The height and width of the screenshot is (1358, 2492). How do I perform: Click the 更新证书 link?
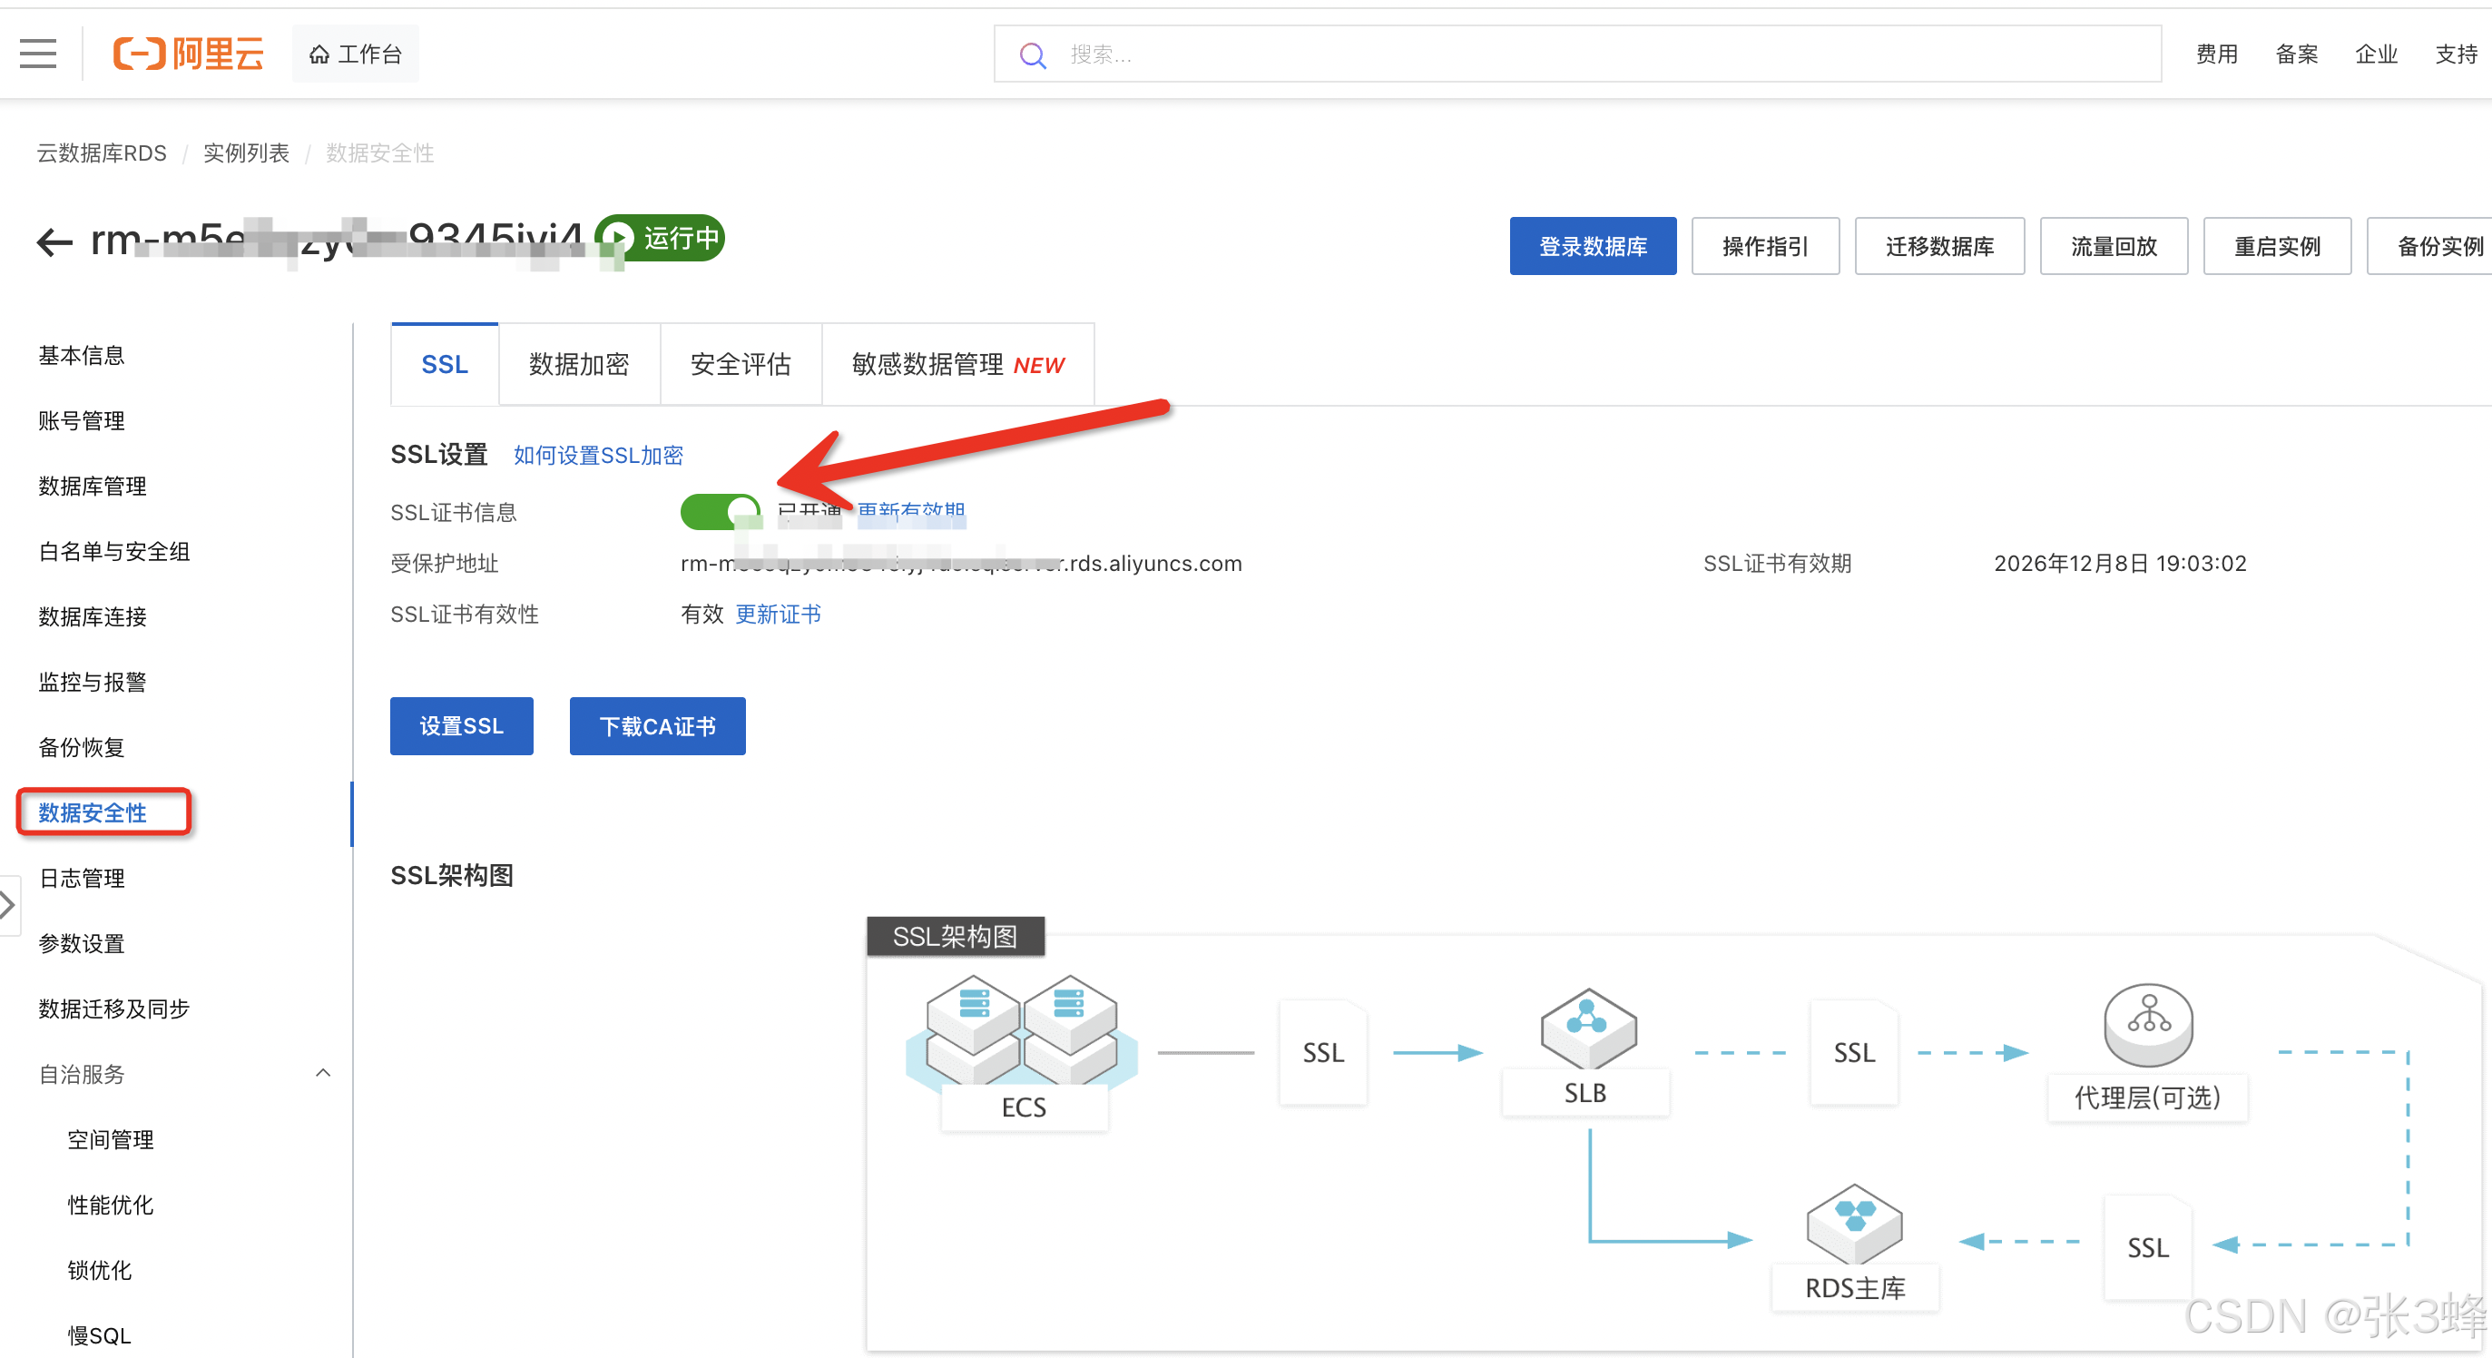[778, 614]
